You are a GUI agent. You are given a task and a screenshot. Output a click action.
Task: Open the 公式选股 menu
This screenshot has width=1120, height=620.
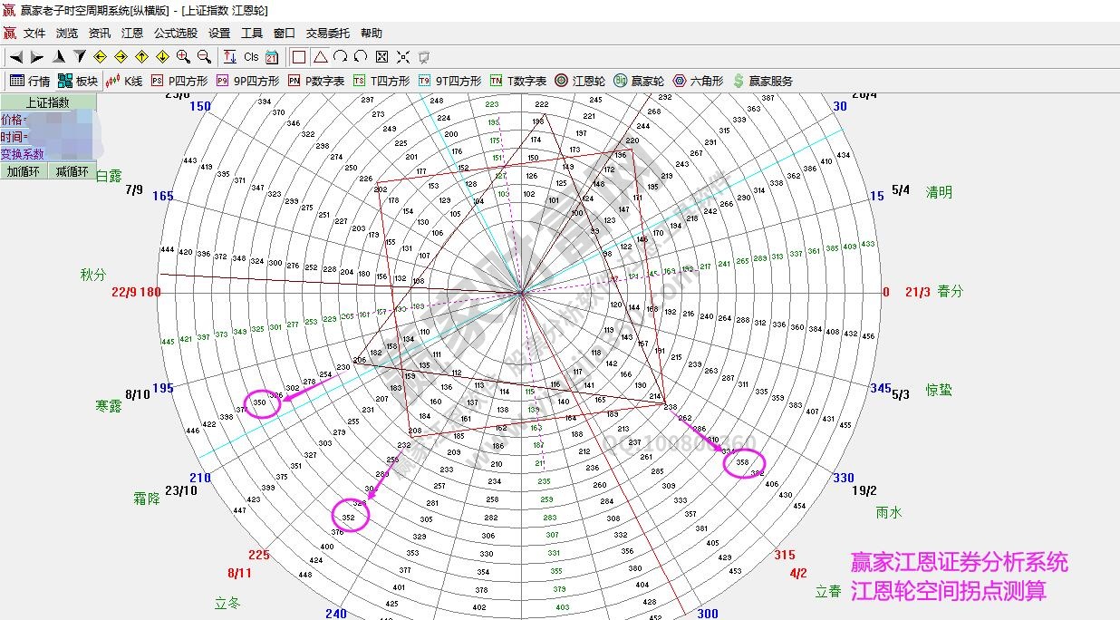click(x=175, y=33)
